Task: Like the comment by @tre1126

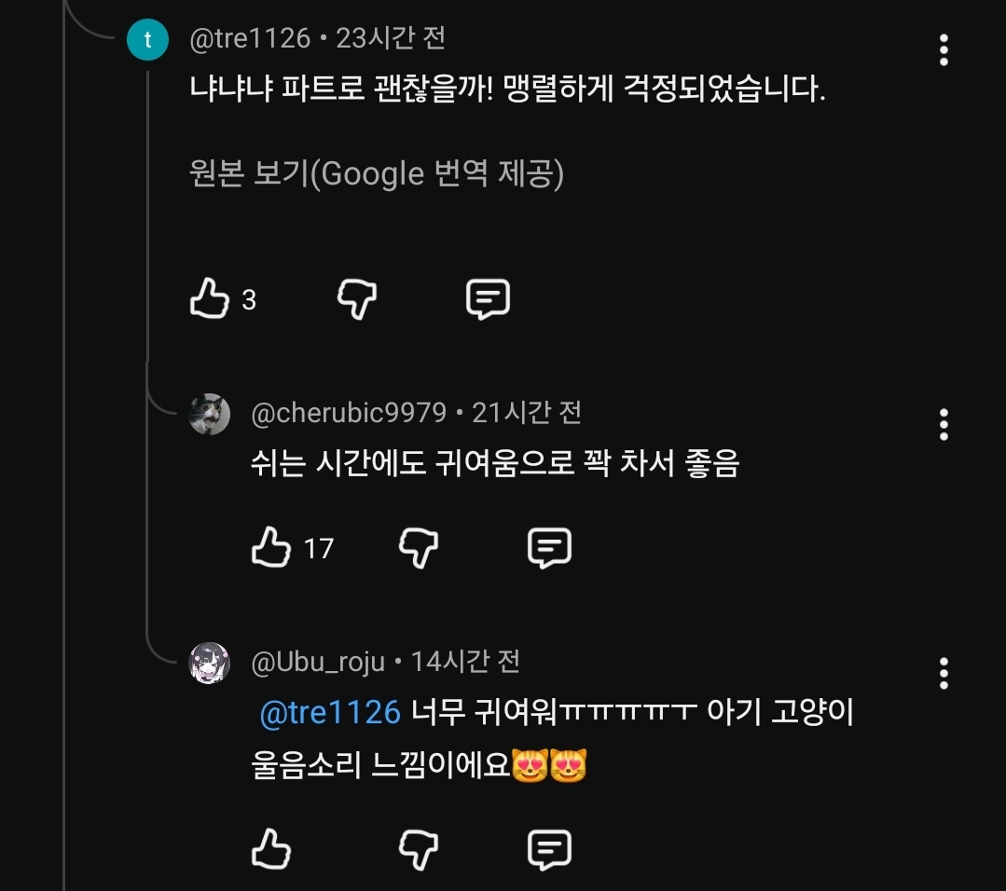Action: [x=210, y=299]
